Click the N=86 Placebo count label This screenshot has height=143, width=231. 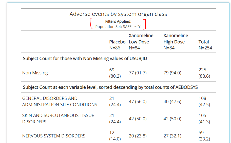click(115, 48)
